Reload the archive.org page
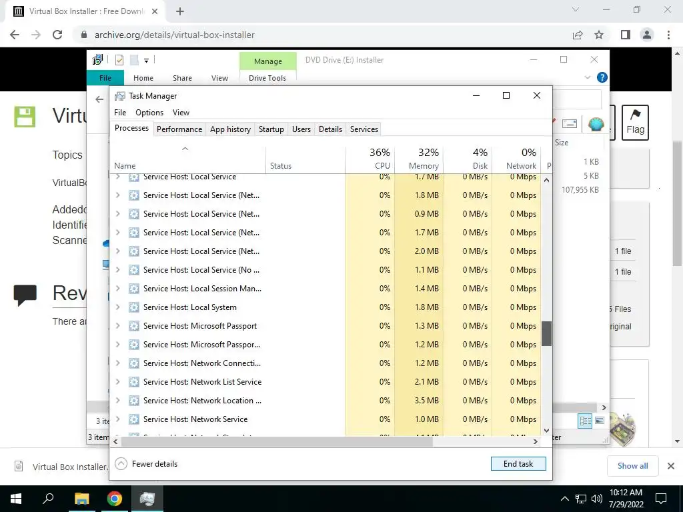This screenshot has width=683, height=512. [x=57, y=35]
